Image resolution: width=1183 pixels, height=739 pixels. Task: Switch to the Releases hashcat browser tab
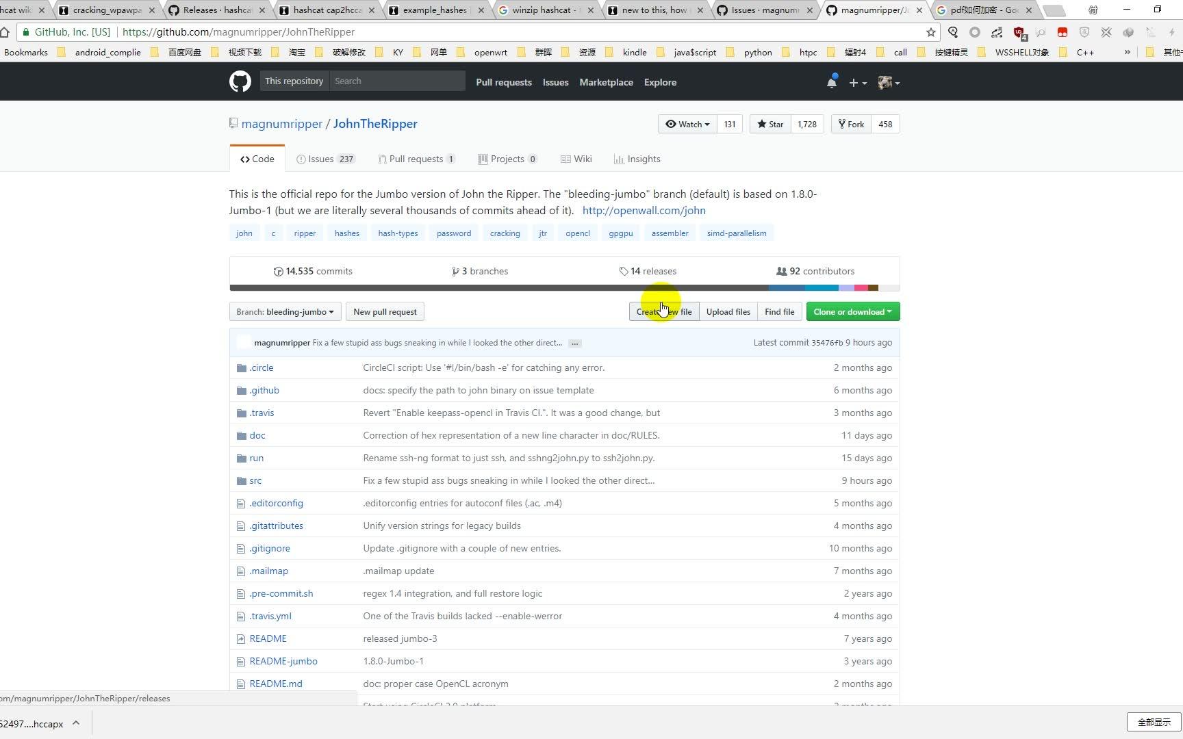coord(217,10)
